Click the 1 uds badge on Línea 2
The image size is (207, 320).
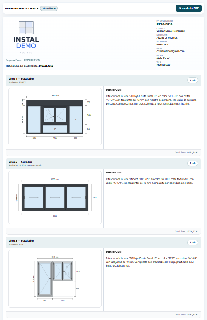click(x=193, y=163)
